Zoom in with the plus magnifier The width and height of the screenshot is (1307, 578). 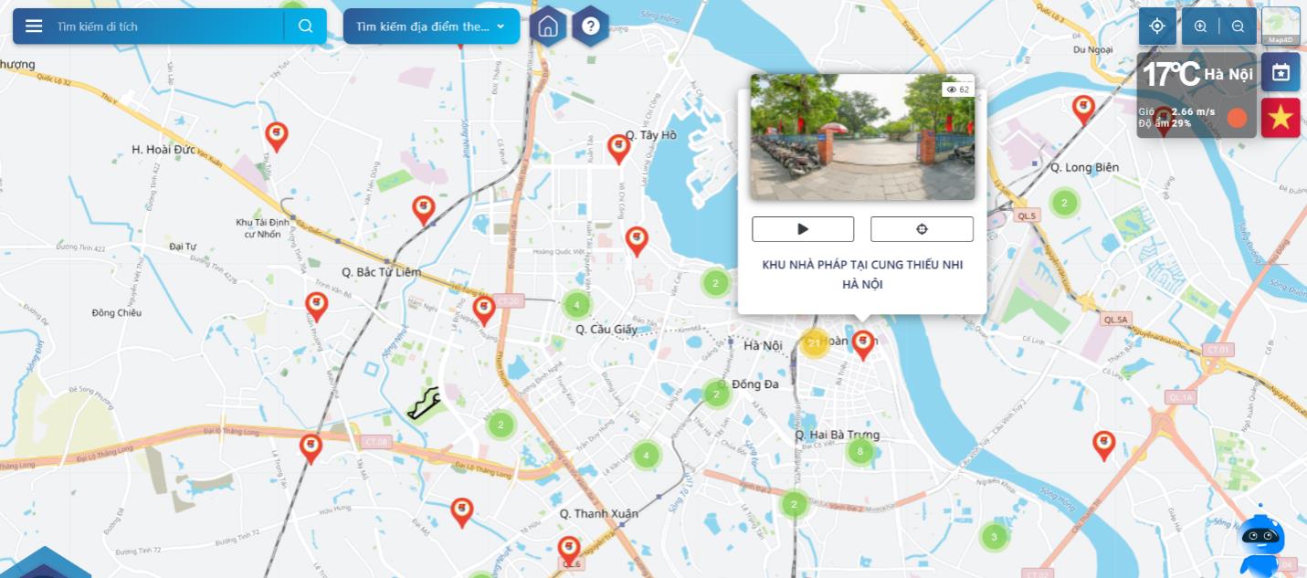[x=1200, y=26]
